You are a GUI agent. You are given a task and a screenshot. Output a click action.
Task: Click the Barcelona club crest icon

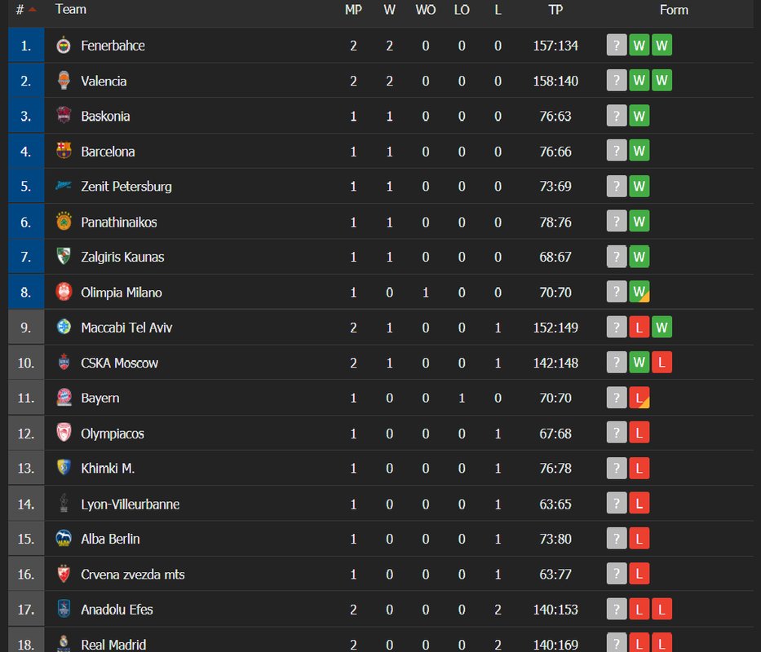tap(64, 151)
